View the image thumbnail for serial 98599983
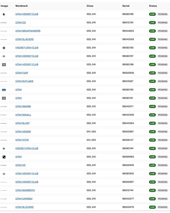Viewport: 170px width, 213px height. coord(4,157)
